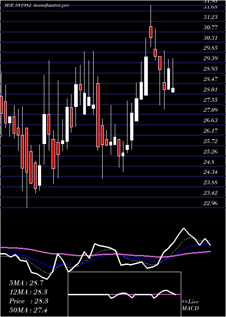Select the 24.34 price axis label
Image resolution: width=226 pixels, height=317 pixels.
click(x=211, y=172)
